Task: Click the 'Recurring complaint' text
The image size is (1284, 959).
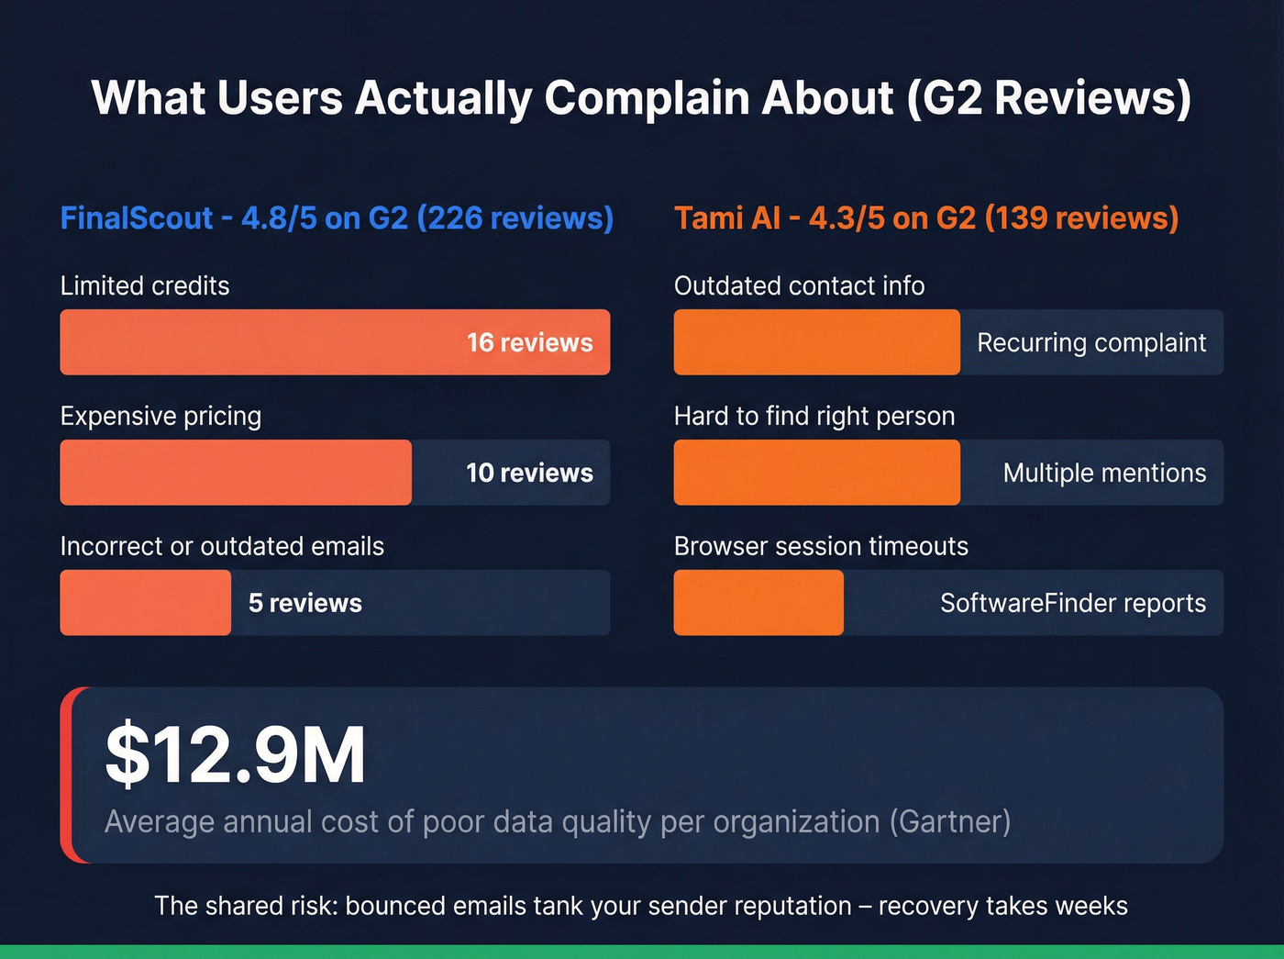Action: pos(1091,342)
